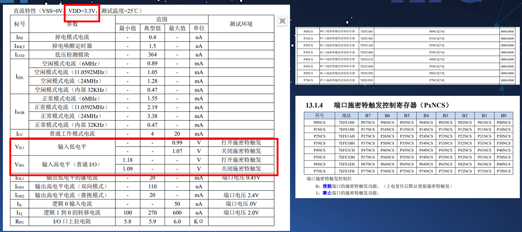Click the '最大值' column header
This screenshot has width=522, height=232.
[177, 28]
